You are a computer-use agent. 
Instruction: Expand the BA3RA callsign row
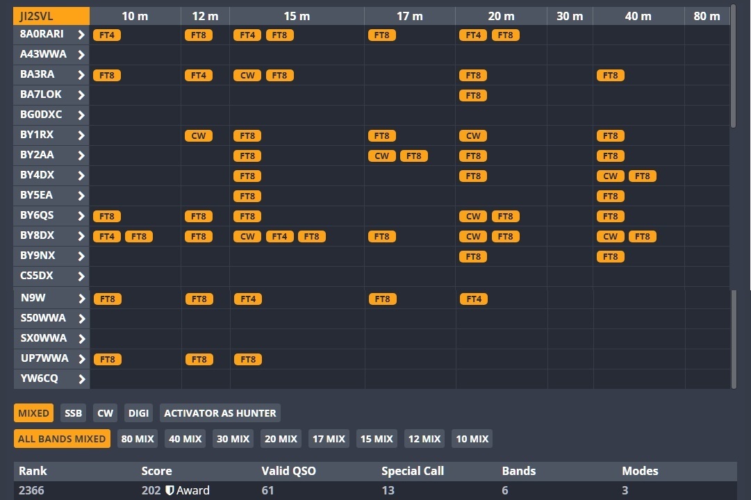pos(81,75)
